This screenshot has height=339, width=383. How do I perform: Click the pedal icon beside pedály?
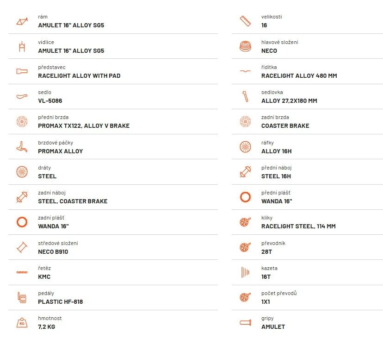22,297
